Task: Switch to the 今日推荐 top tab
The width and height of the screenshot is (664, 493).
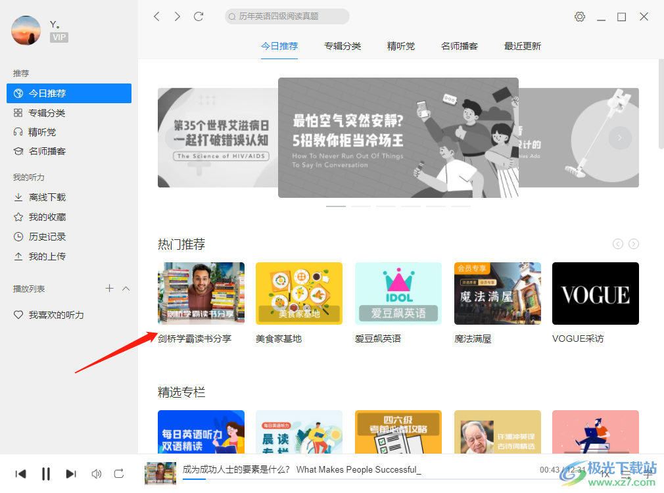Action: (279, 46)
